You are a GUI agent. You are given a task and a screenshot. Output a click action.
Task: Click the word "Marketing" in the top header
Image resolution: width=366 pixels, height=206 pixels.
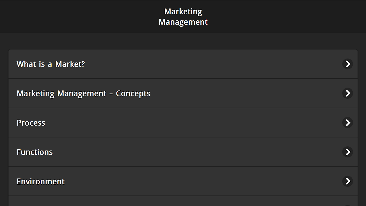pos(183,12)
